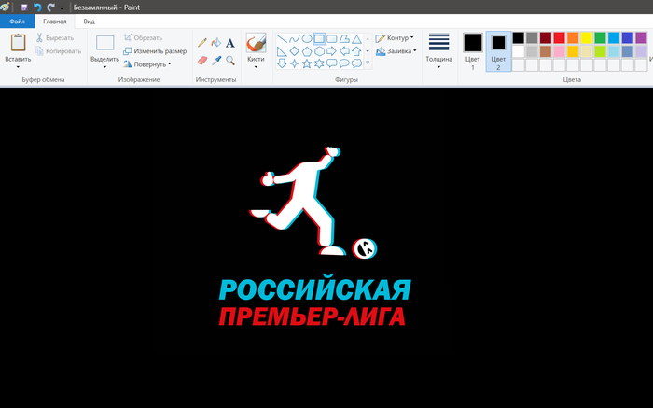The width and height of the screenshot is (653, 408).
Task: Click the Кисти brush icon
Action: 256,43
